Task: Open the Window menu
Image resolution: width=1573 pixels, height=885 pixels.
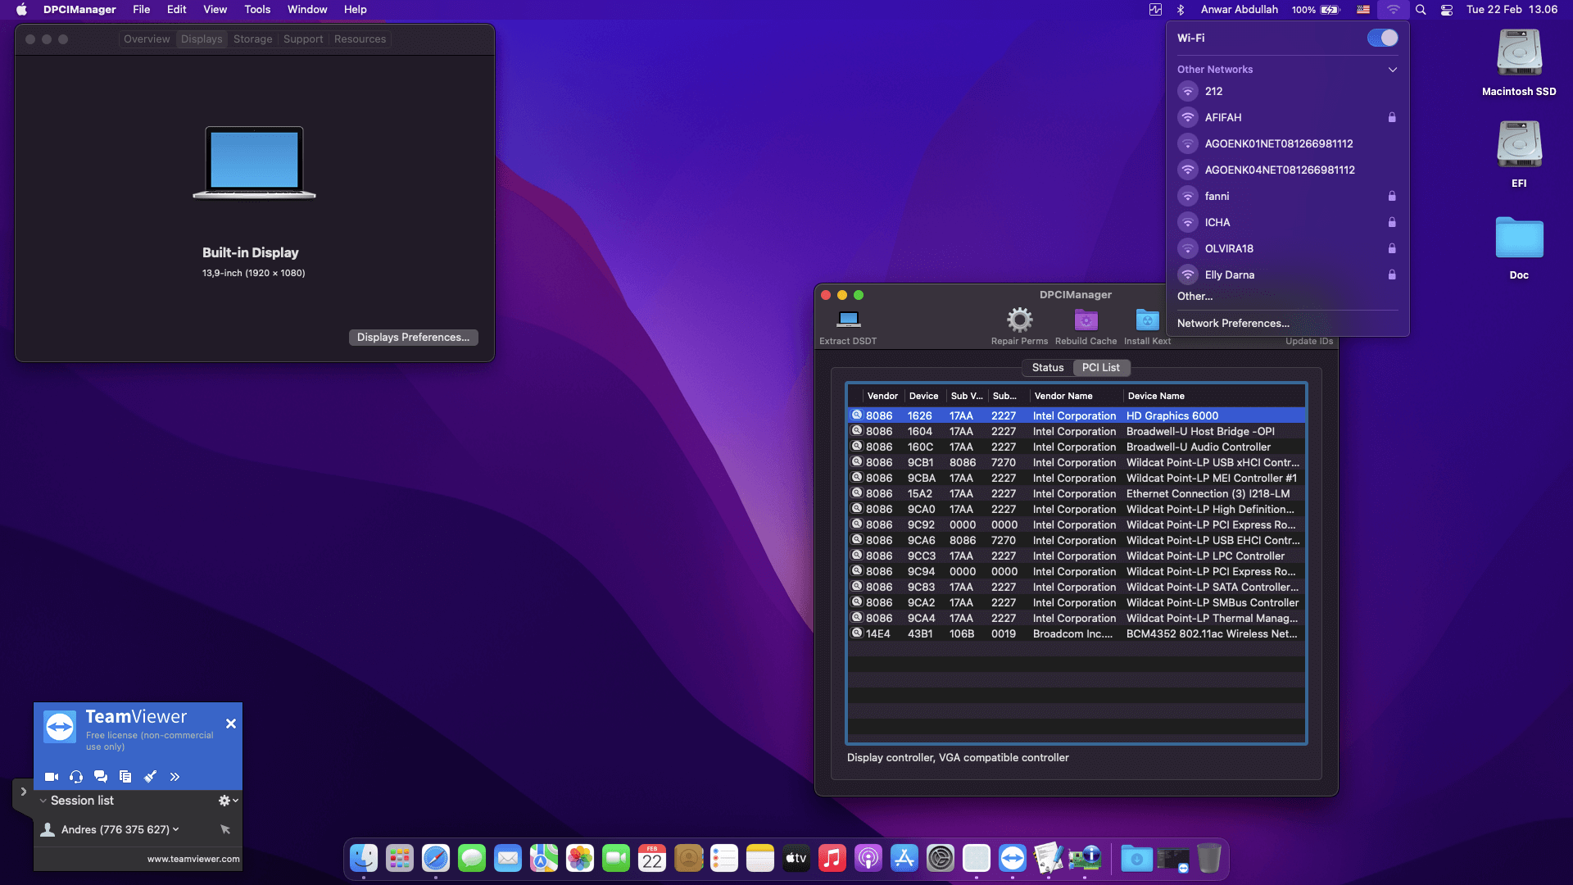Action: [x=307, y=10]
